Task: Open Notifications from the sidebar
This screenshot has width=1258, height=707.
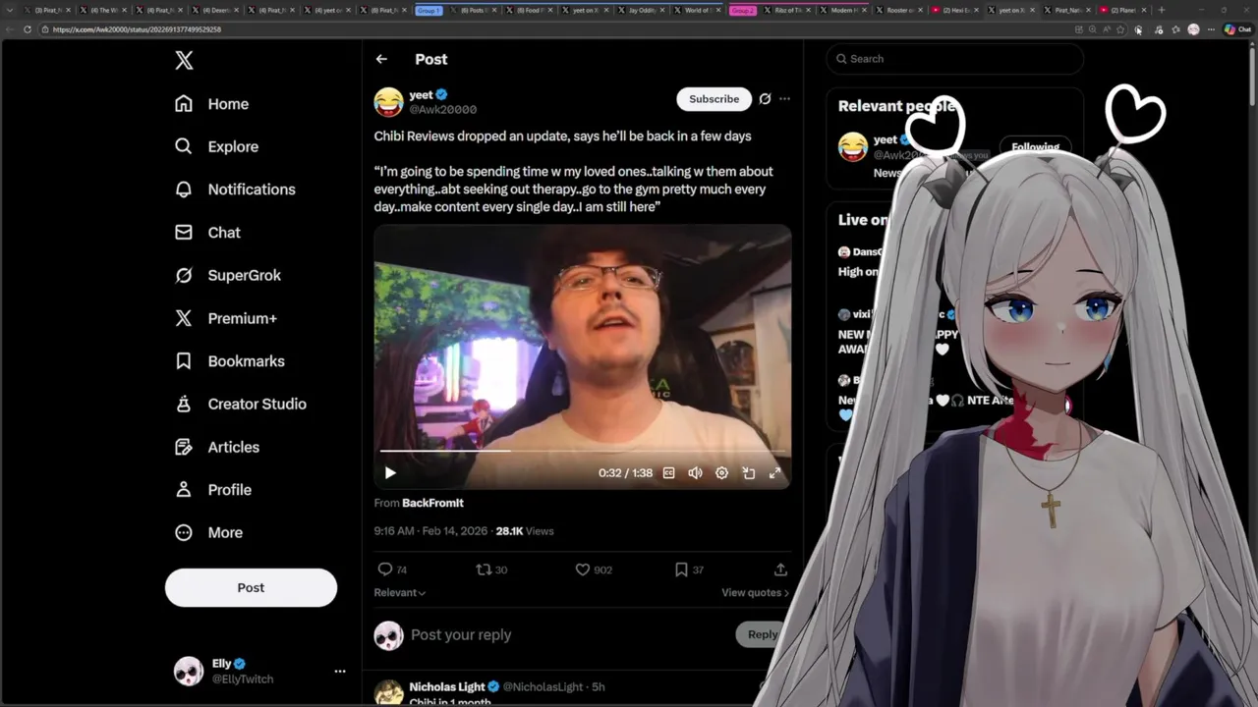Action: pyautogui.click(x=235, y=190)
